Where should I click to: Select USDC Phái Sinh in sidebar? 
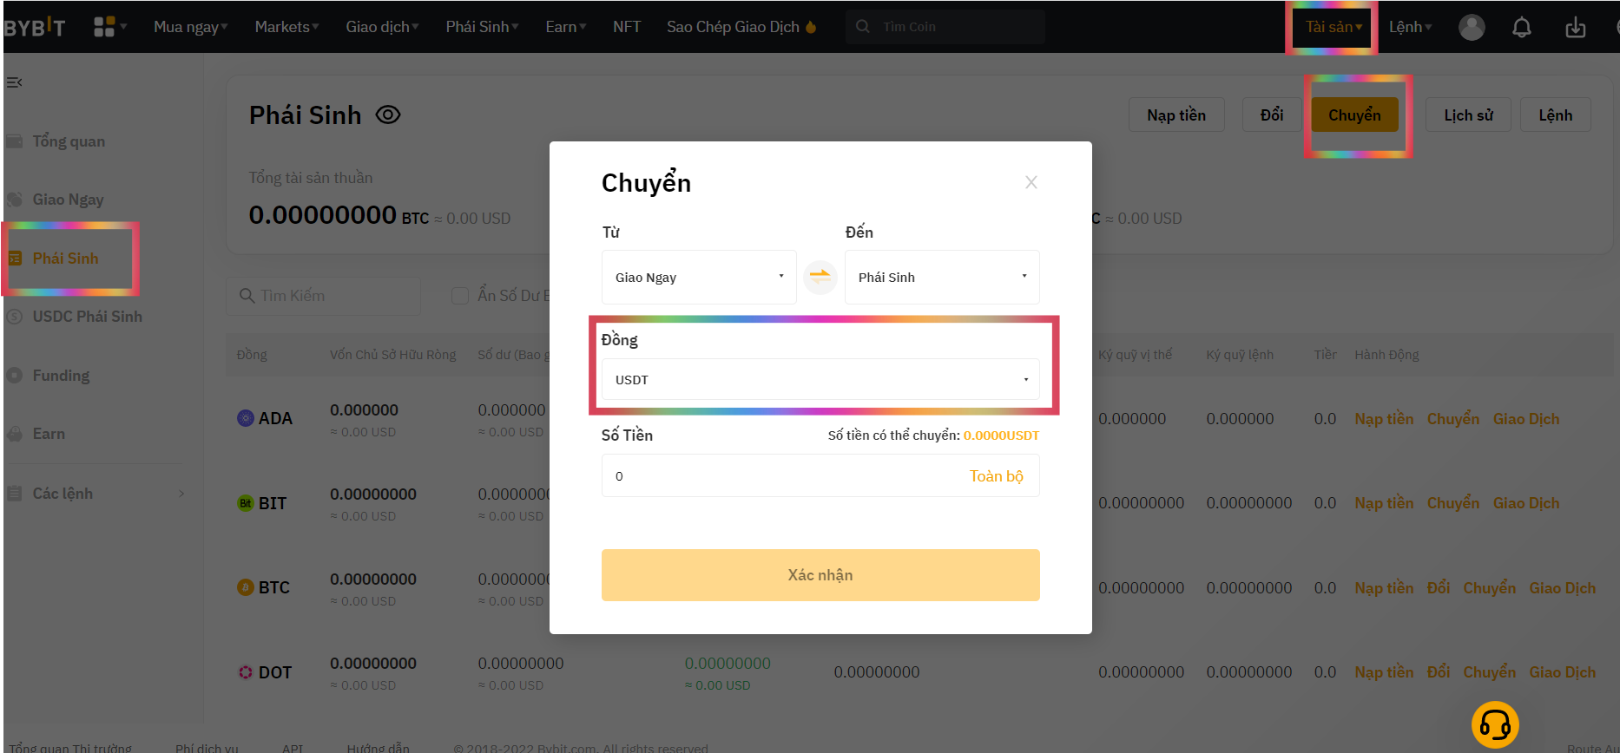click(x=87, y=317)
